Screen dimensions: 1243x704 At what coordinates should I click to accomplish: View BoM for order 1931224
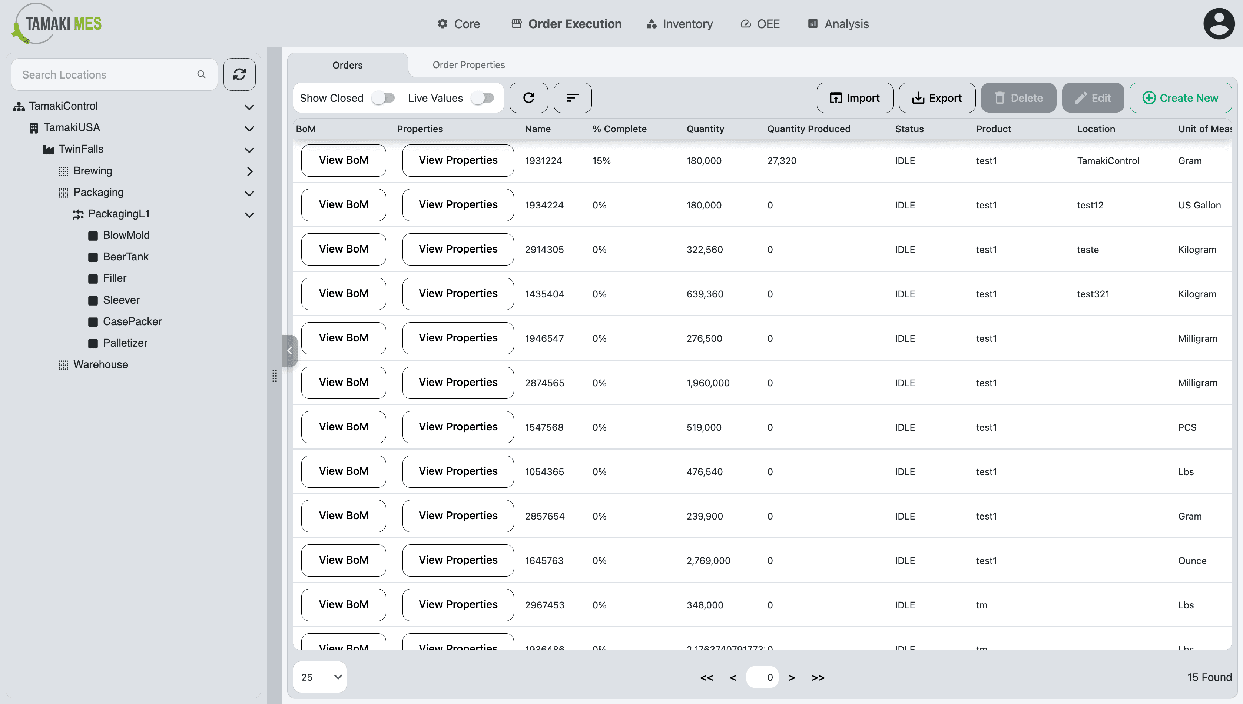(x=343, y=160)
